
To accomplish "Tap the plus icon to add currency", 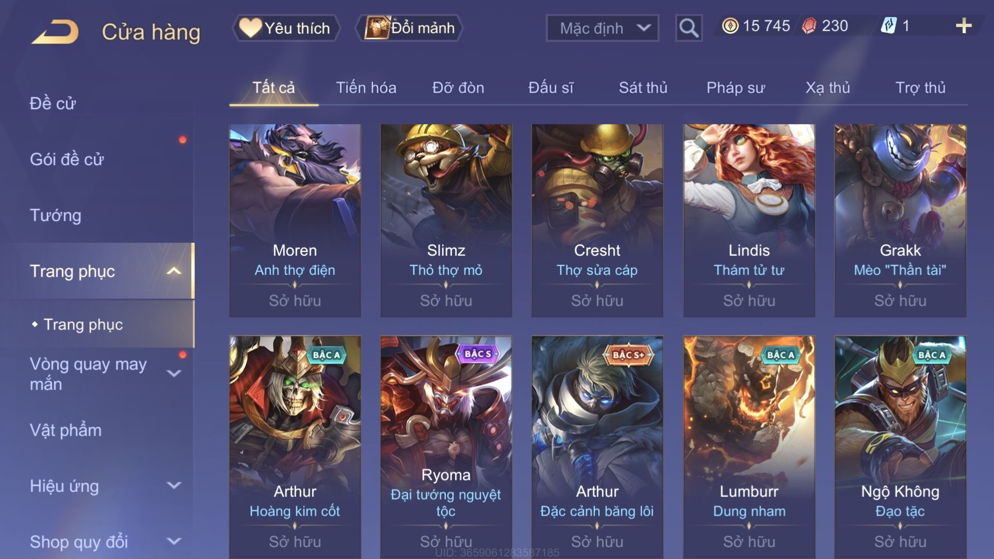I will (963, 26).
